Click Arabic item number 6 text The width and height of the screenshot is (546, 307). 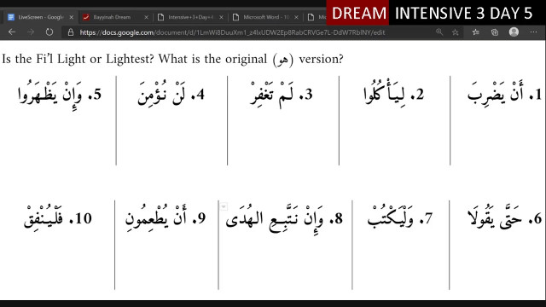(x=504, y=217)
